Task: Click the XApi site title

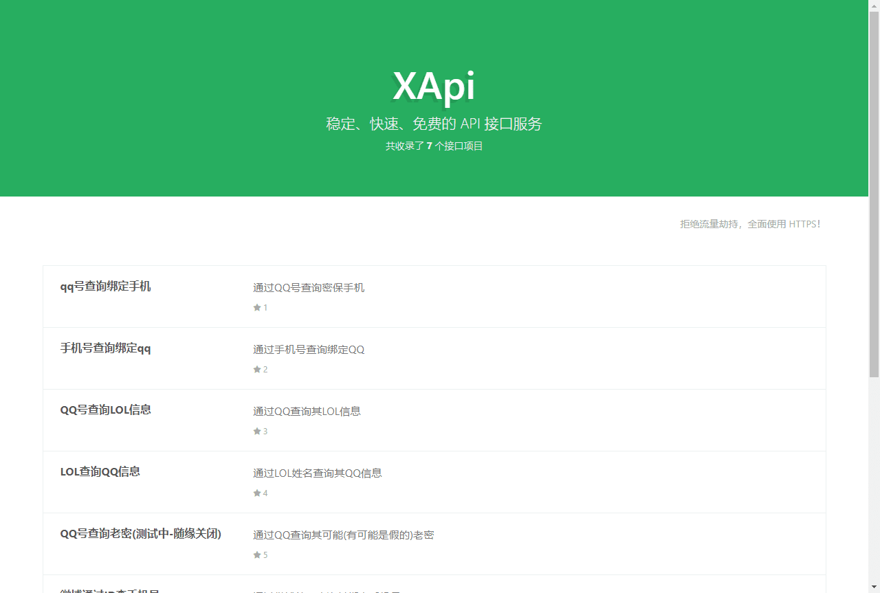Action: [434, 87]
